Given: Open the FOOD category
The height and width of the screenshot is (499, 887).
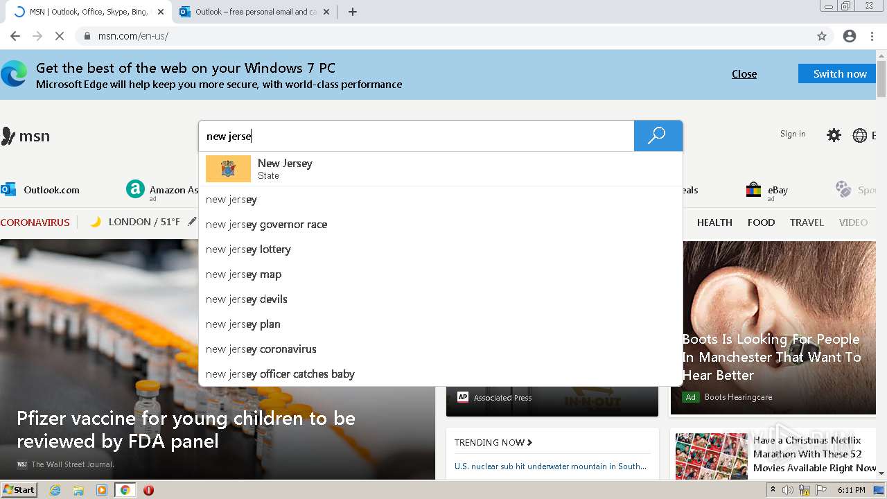Looking at the screenshot, I should pyautogui.click(x=761, y=222).
